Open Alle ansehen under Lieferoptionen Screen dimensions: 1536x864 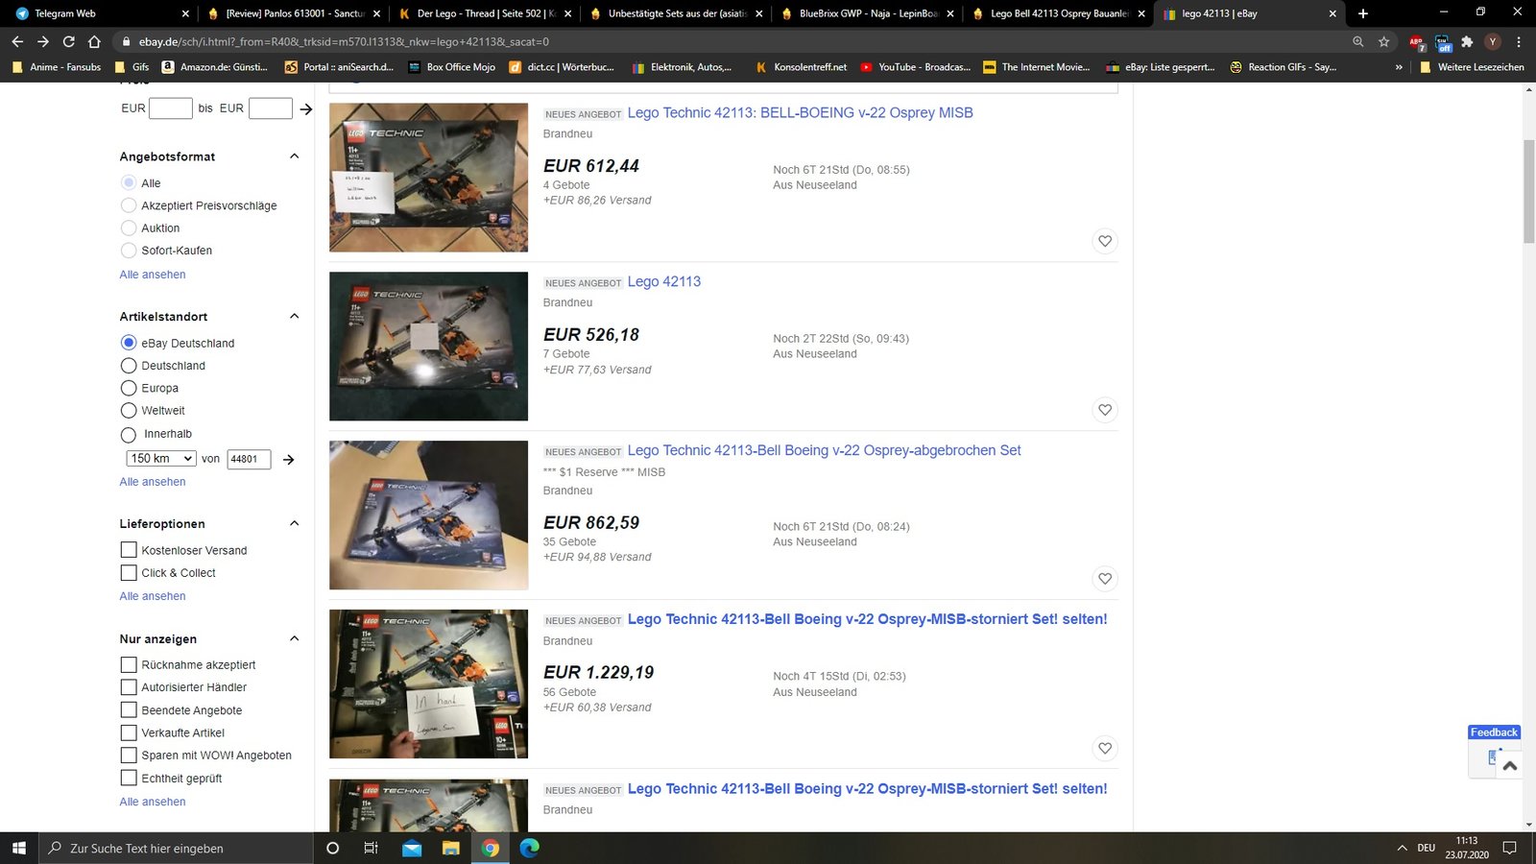click(x=153, y=596)
